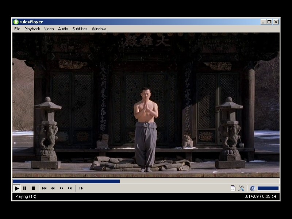This screenshot has height=219, width=292.
Task: Open the File menu
Action: point(17,29)
